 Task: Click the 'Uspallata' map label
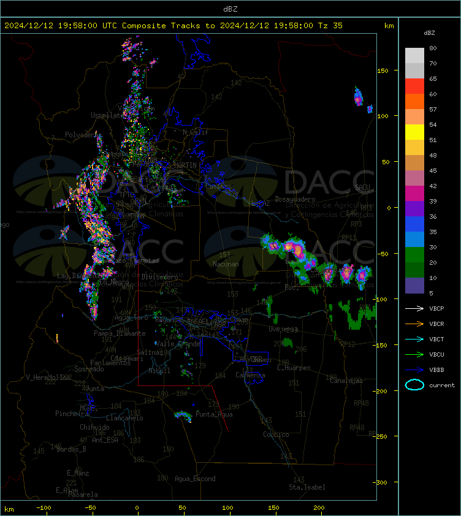107,115
